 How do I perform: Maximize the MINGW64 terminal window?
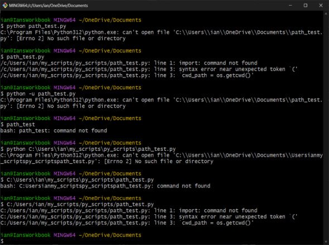pyautogui.click(x=306, y=6)
